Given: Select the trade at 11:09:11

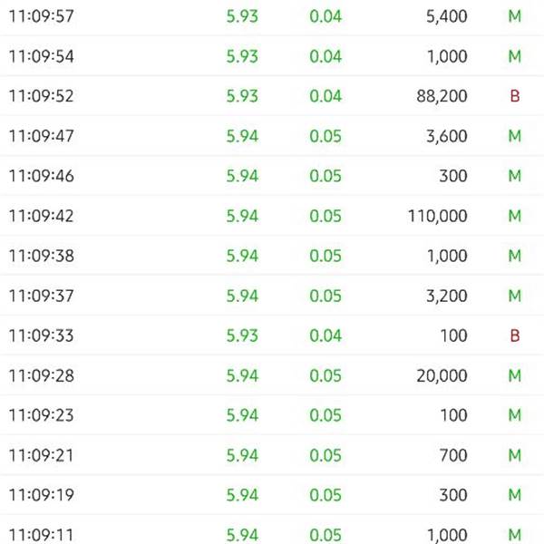Looking at the screenshot, I should click(x=272, y=529).
